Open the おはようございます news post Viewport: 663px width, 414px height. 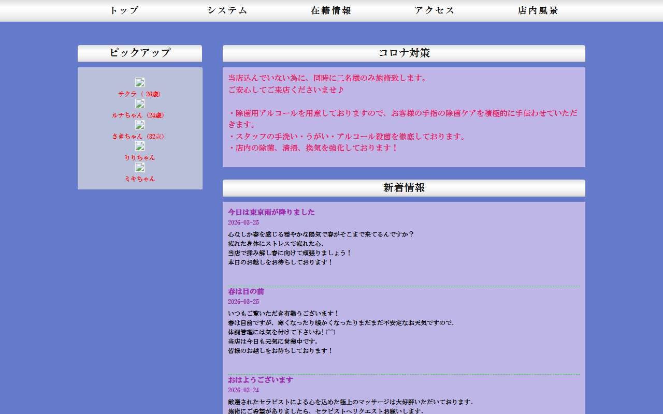(x=261, y=380)
